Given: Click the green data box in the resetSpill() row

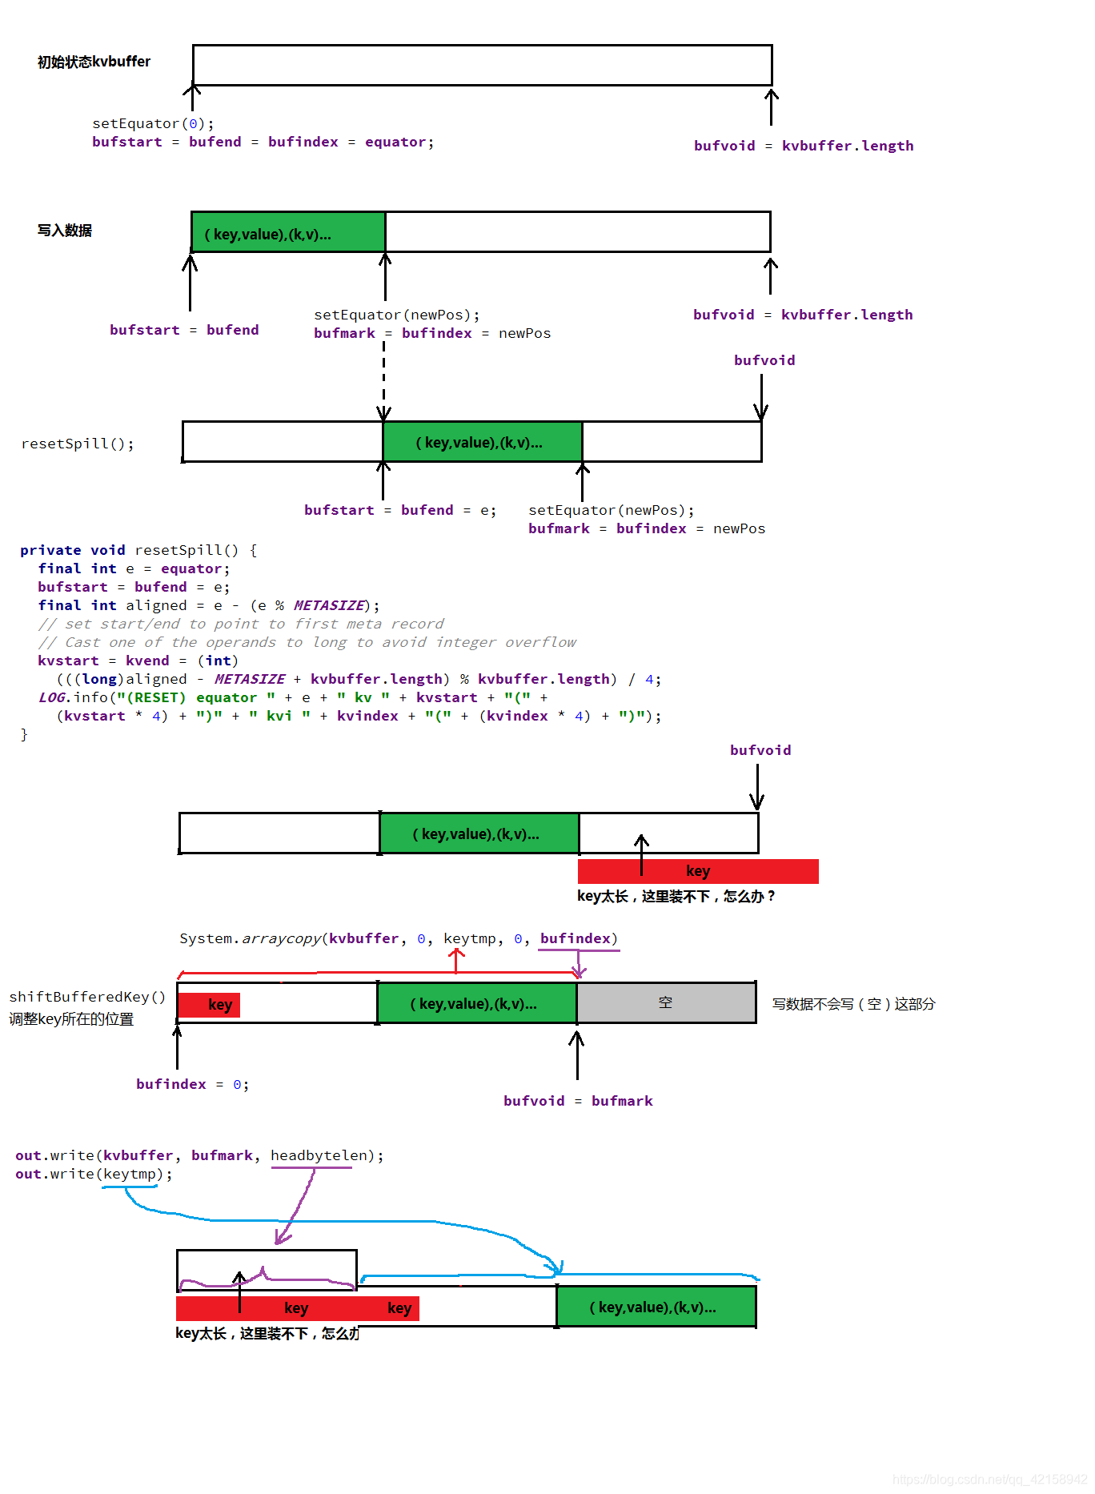Looking at the screenshot, I should pyautogui.click(x=483, y=442).
